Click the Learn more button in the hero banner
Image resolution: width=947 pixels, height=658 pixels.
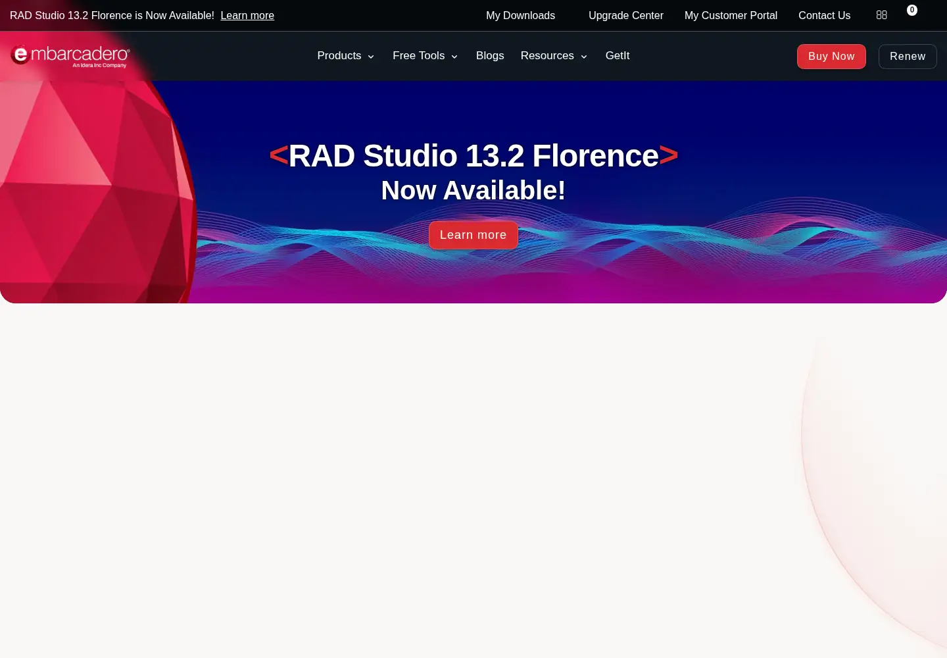point(473,235)
